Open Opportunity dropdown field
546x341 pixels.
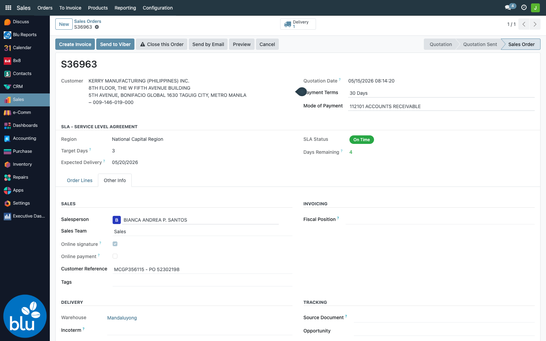(x=444, y=331)
